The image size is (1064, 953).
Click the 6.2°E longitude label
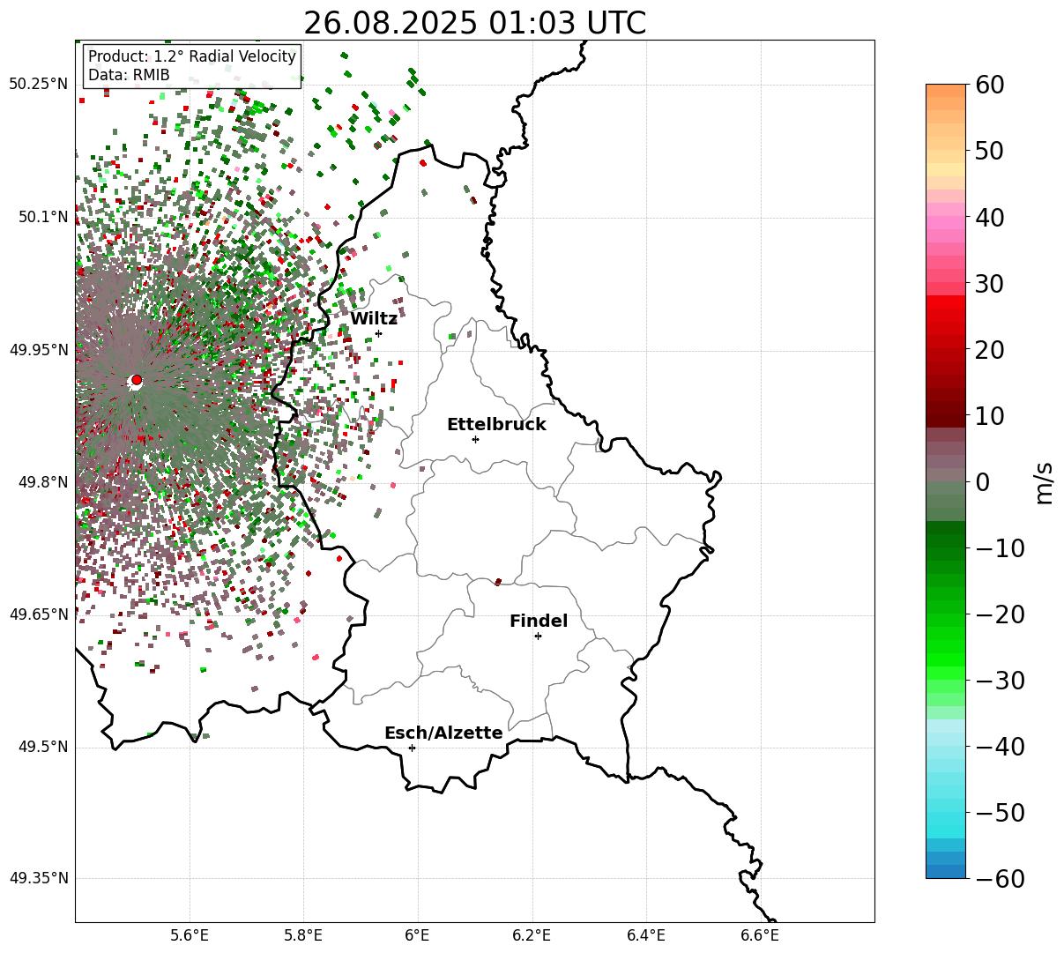[532, 935]
